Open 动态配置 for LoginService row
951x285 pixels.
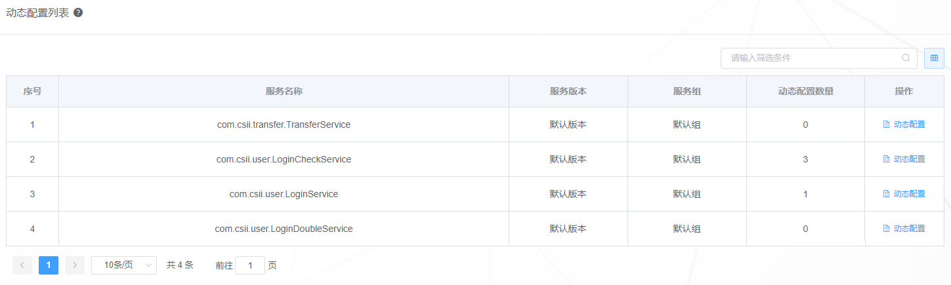[x=904, y=194]
